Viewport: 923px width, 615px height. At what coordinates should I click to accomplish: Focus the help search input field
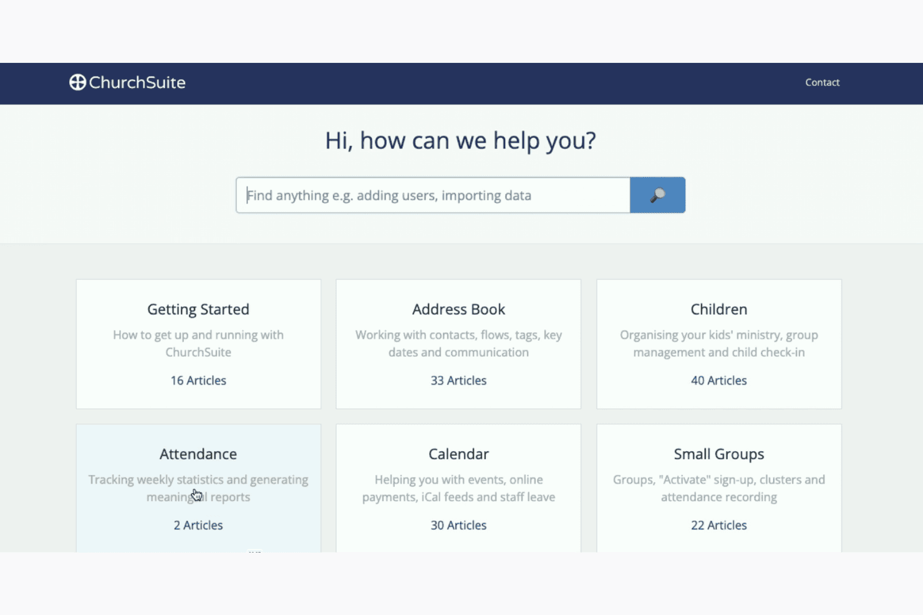coord(433,195)
